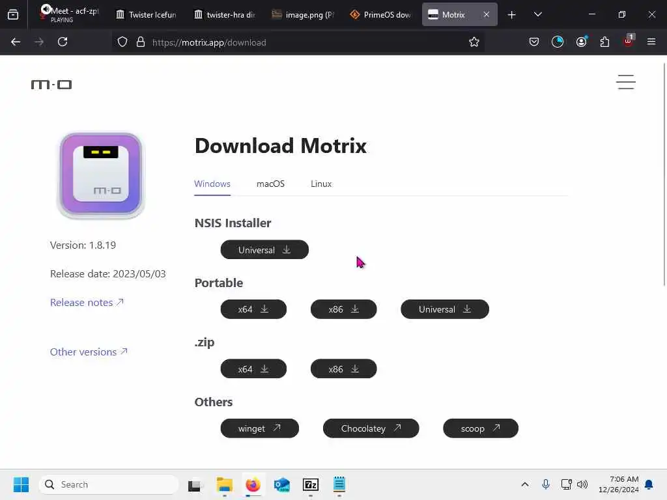The width and height of the screenshot is (667, 500).
Task: Switch to the Meet - acf-zp tab
Action: point(69,14)
